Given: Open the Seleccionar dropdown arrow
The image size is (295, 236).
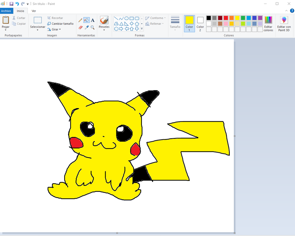Looking at the screenshot, I should click(x=38, y=30).
